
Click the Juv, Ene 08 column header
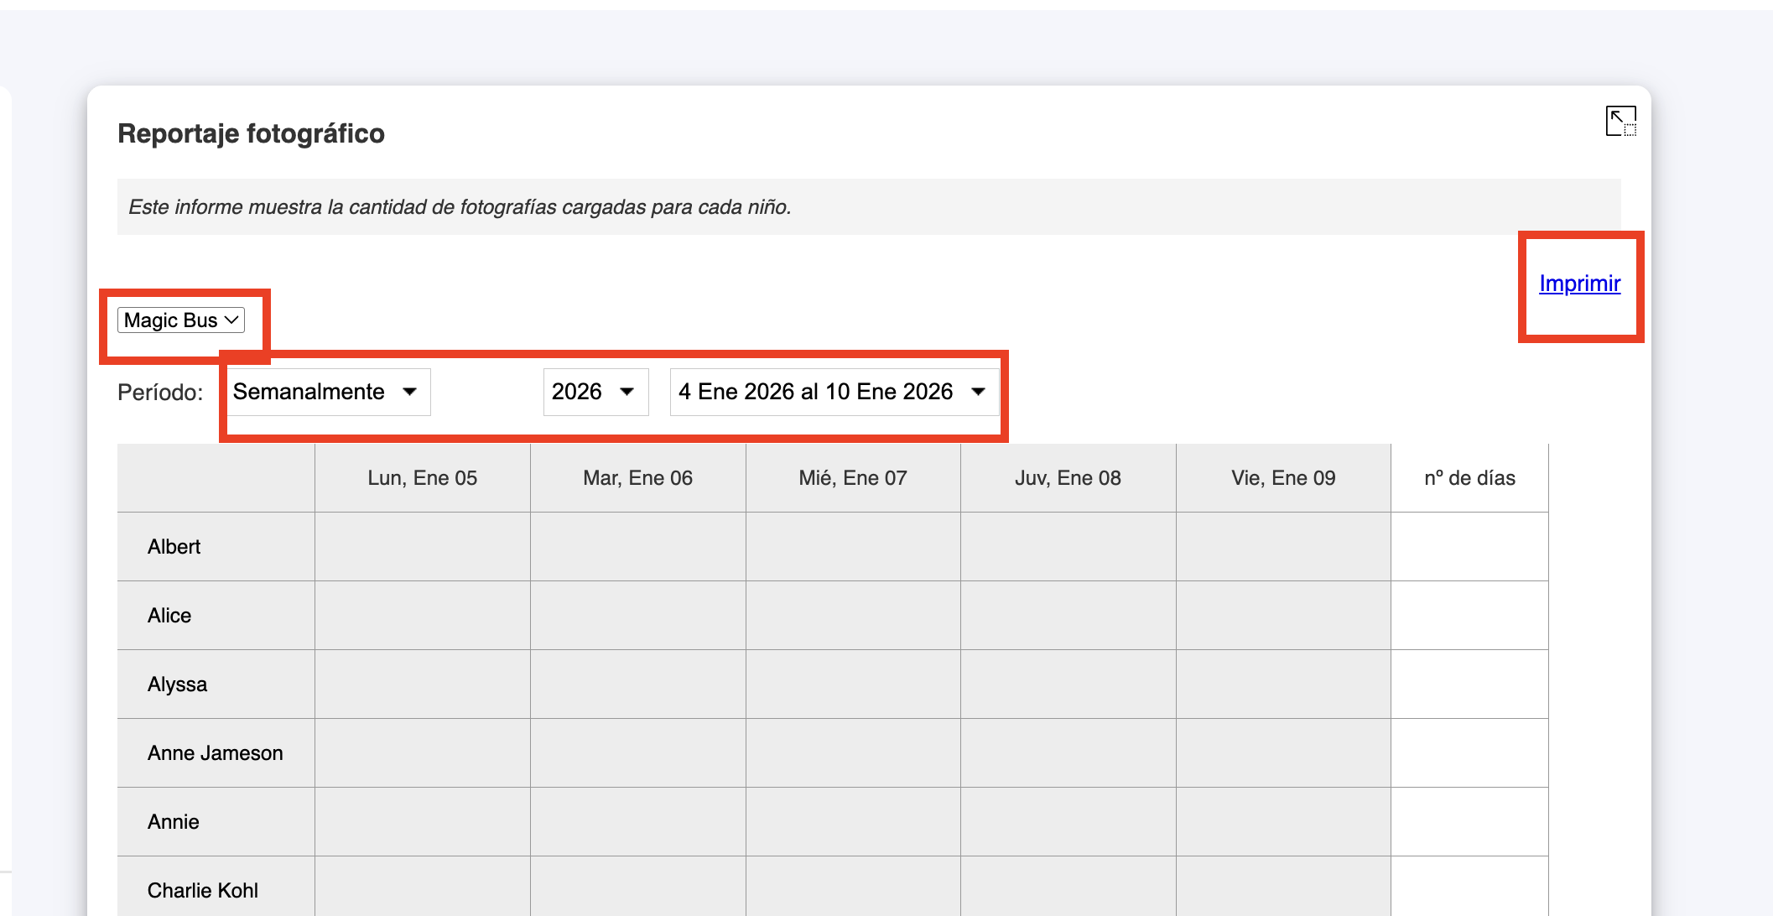(x=1068, y=478)
